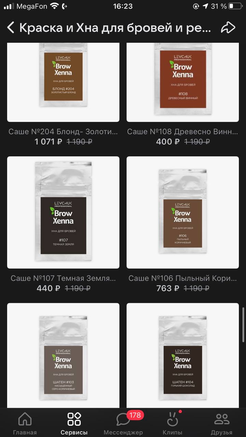
Task: Open Мессенджер with 178 badge
Action: (123, 423)
